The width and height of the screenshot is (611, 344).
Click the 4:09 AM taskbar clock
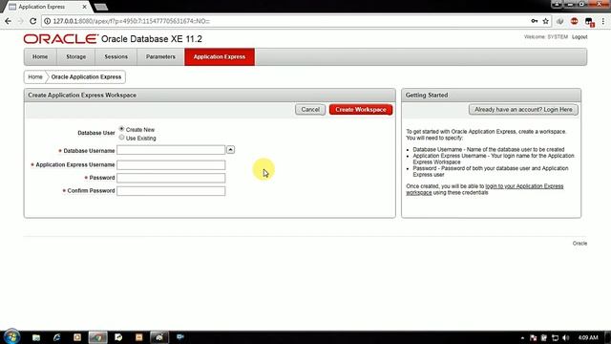pyautogui.click(x=588, y=337)
